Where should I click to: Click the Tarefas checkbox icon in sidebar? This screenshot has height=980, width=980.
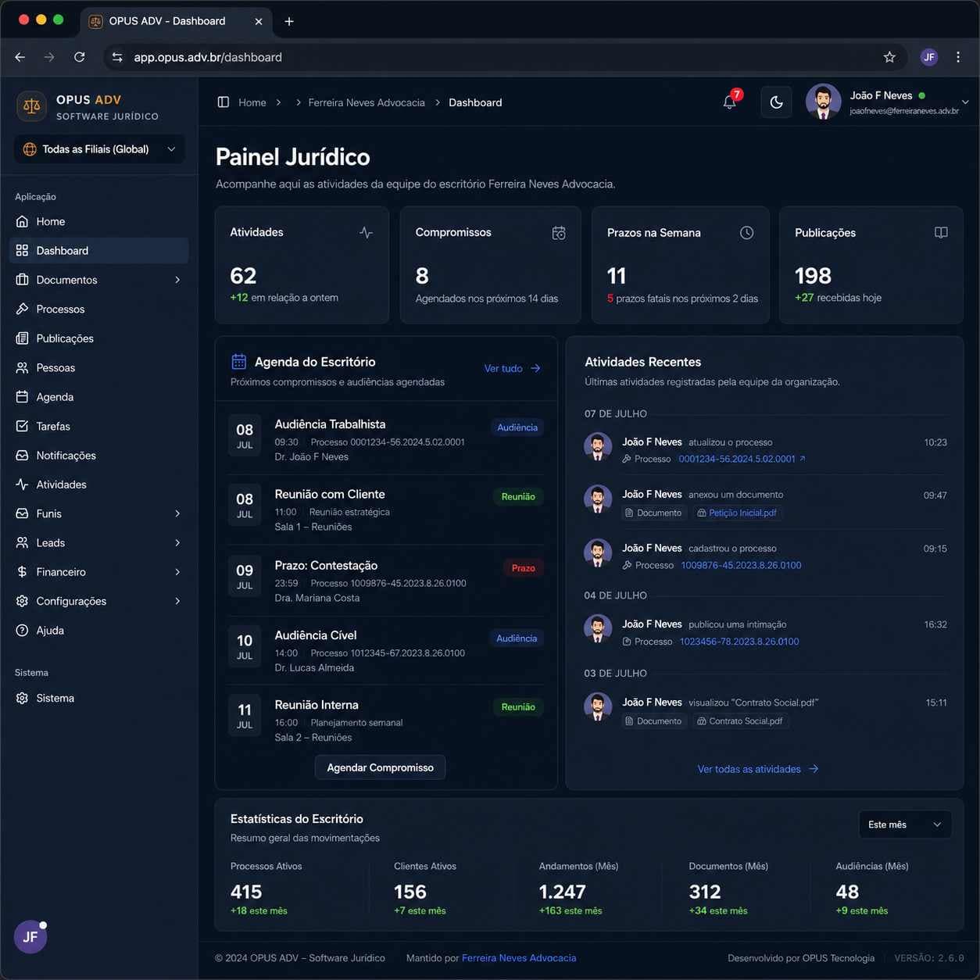click(22, 426)
